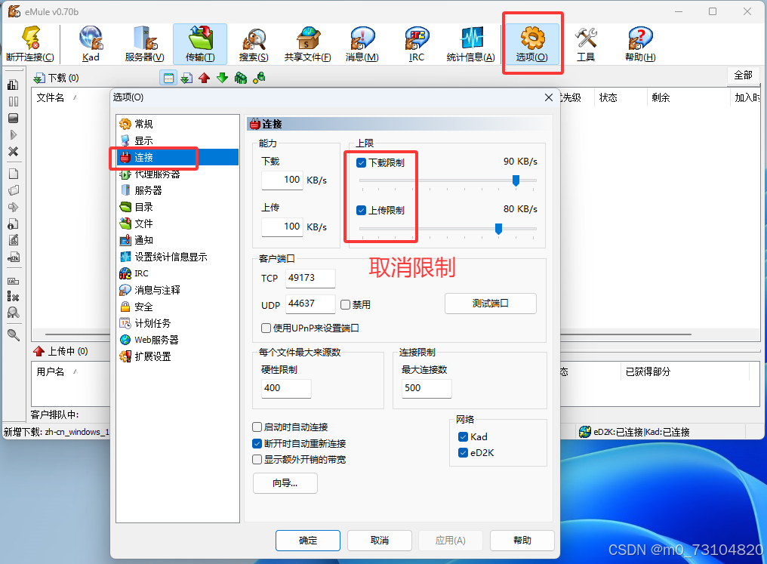Viewport: 767px width, 564px height.
Task: Open the 共享文件 shared files icon
Action: click(x=308, y=44)
